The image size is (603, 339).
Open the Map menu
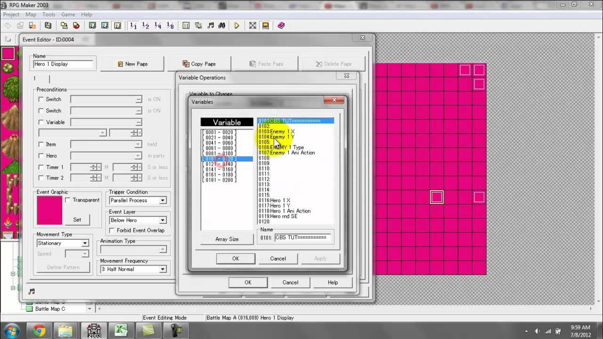coord(31,15)
